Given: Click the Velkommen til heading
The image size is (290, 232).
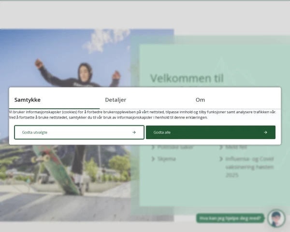Looking at the screenshot, I should (x=187, y=78).
